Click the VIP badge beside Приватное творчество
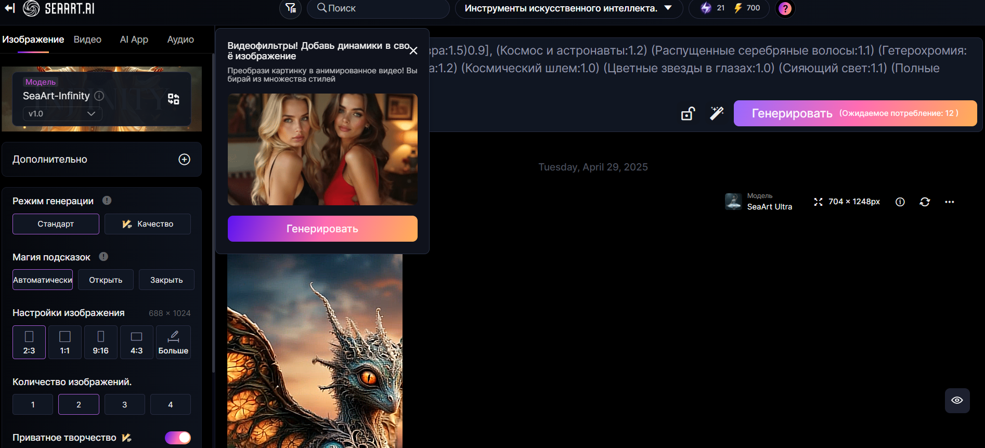 click(127, 438)
